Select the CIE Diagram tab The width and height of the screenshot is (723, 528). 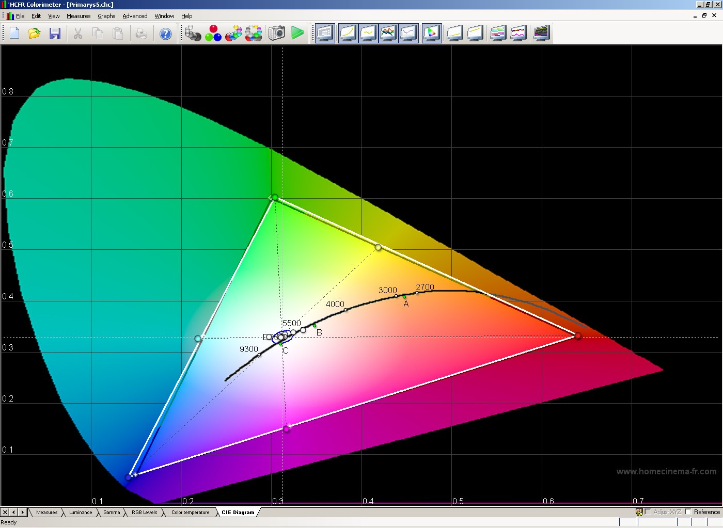(x=238, y=513)
